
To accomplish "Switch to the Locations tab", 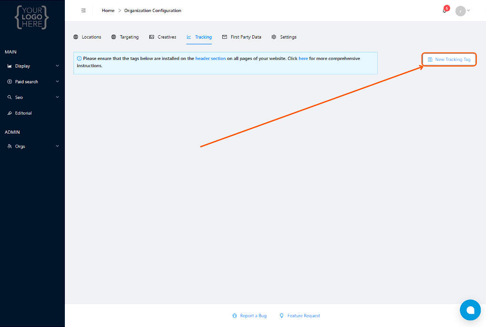I will (87, 37).
